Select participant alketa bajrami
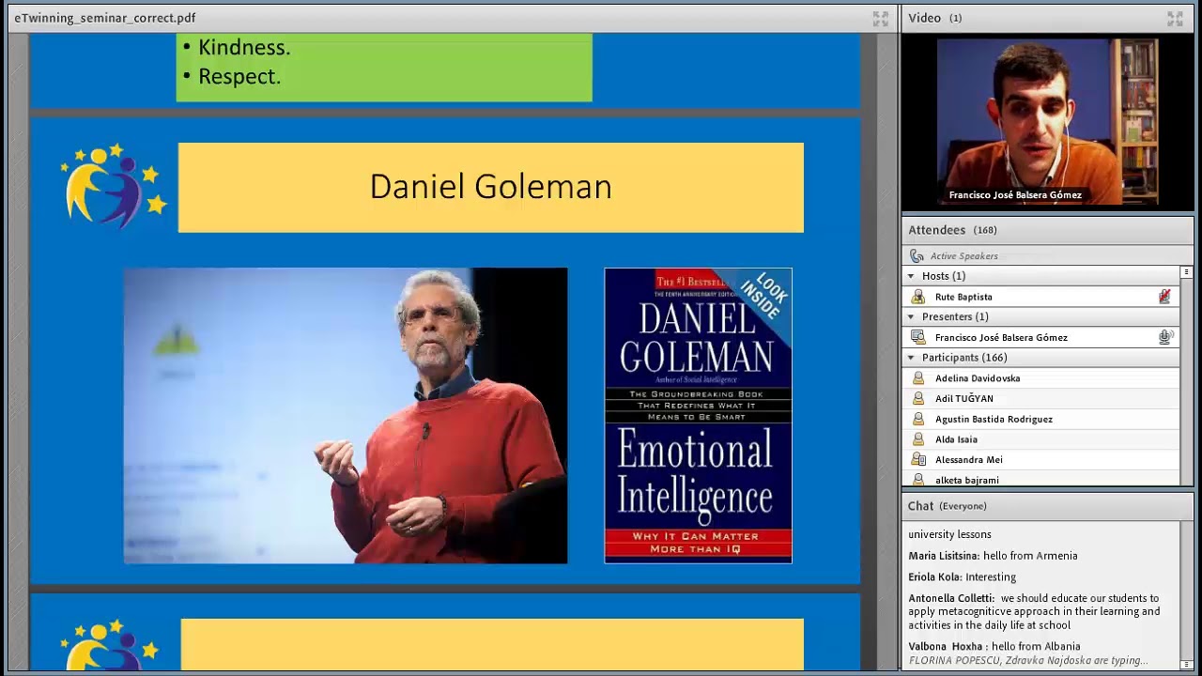The image size is (1202, 676). coord(1041,479)
